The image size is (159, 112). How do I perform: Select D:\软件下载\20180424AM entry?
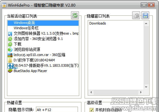[x=43, y=60]
